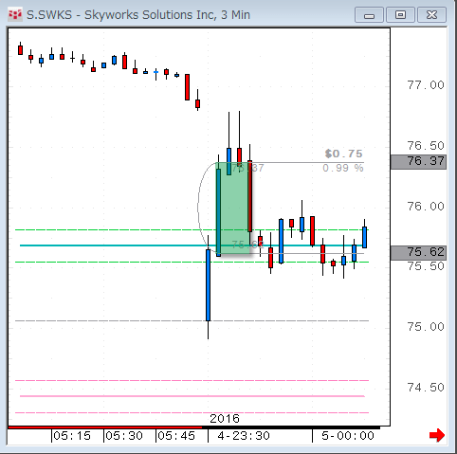This screenshot has height=454, width=457.
Task: Click the 76.50 price axis label
Action: [426, 146]
